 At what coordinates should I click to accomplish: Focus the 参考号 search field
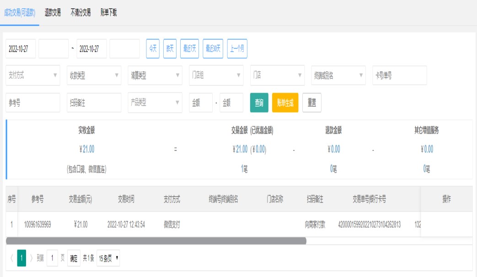(x=32, y=103)
